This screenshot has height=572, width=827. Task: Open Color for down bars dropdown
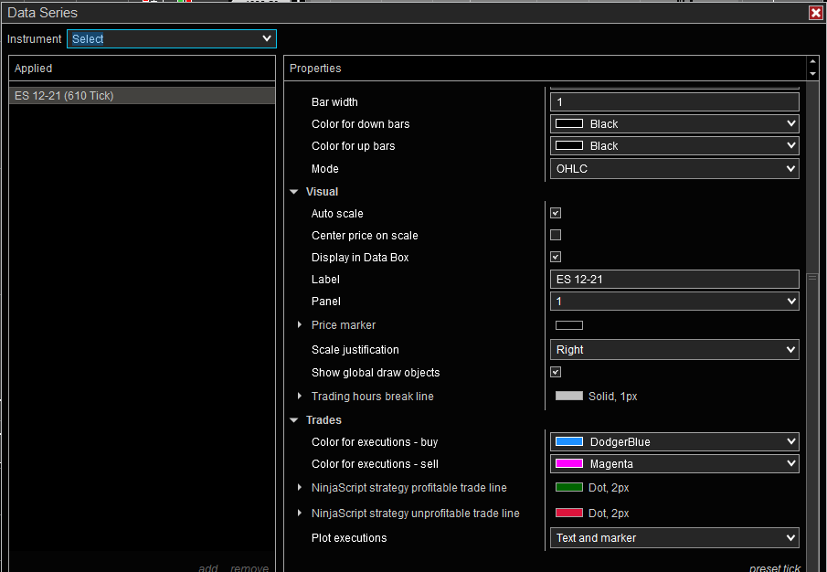tap(674, 123)
